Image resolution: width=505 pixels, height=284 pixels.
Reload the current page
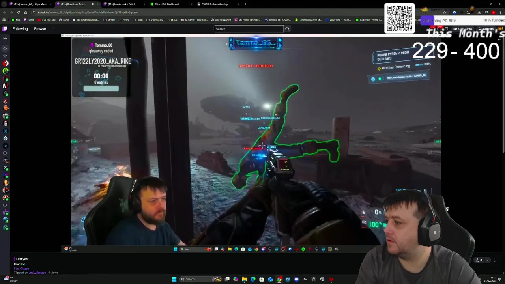[x=19, y=12]
